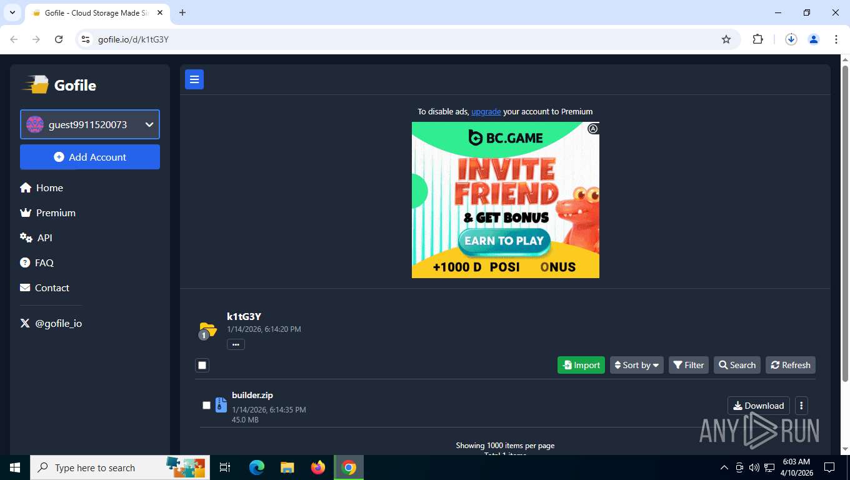Open the Chrome downloads icon
Image resolution: width=850 pixels, height=480 pixels.
791,39
